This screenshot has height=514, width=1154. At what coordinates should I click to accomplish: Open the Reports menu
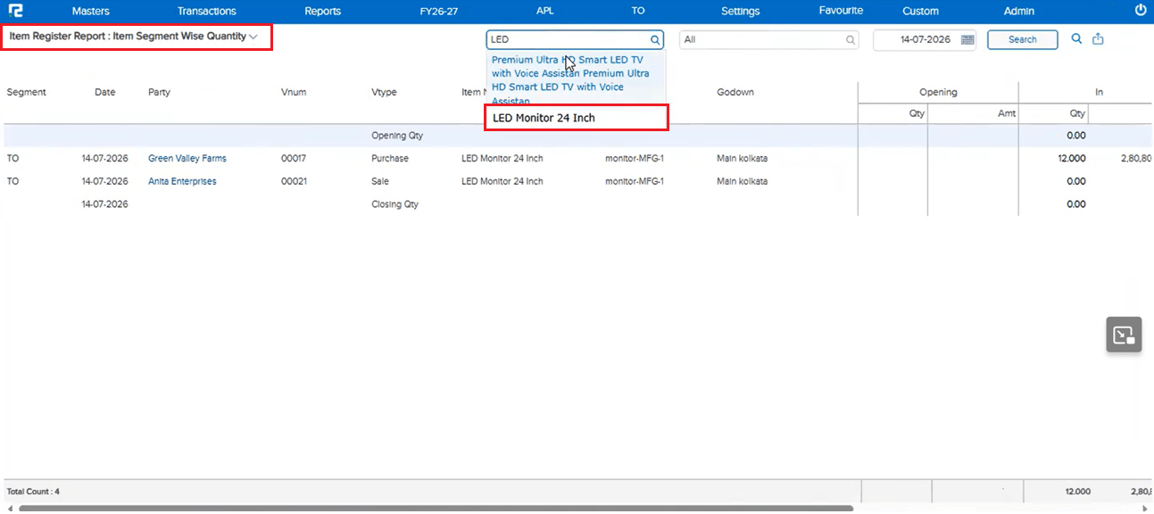pos(323,12)
